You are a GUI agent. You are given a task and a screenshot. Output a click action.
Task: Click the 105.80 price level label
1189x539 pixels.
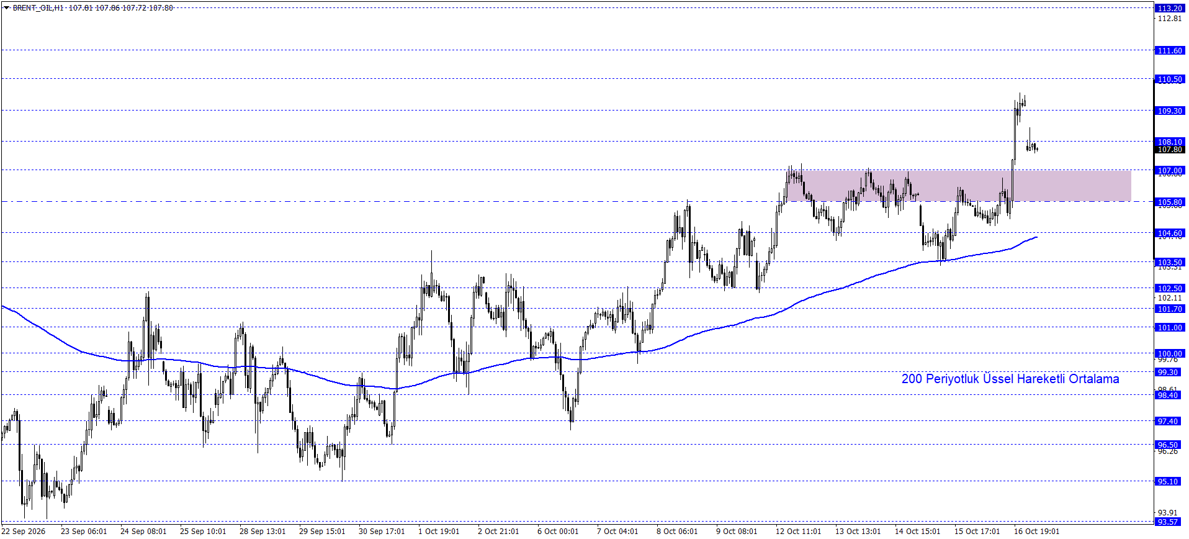point(1170,202)
